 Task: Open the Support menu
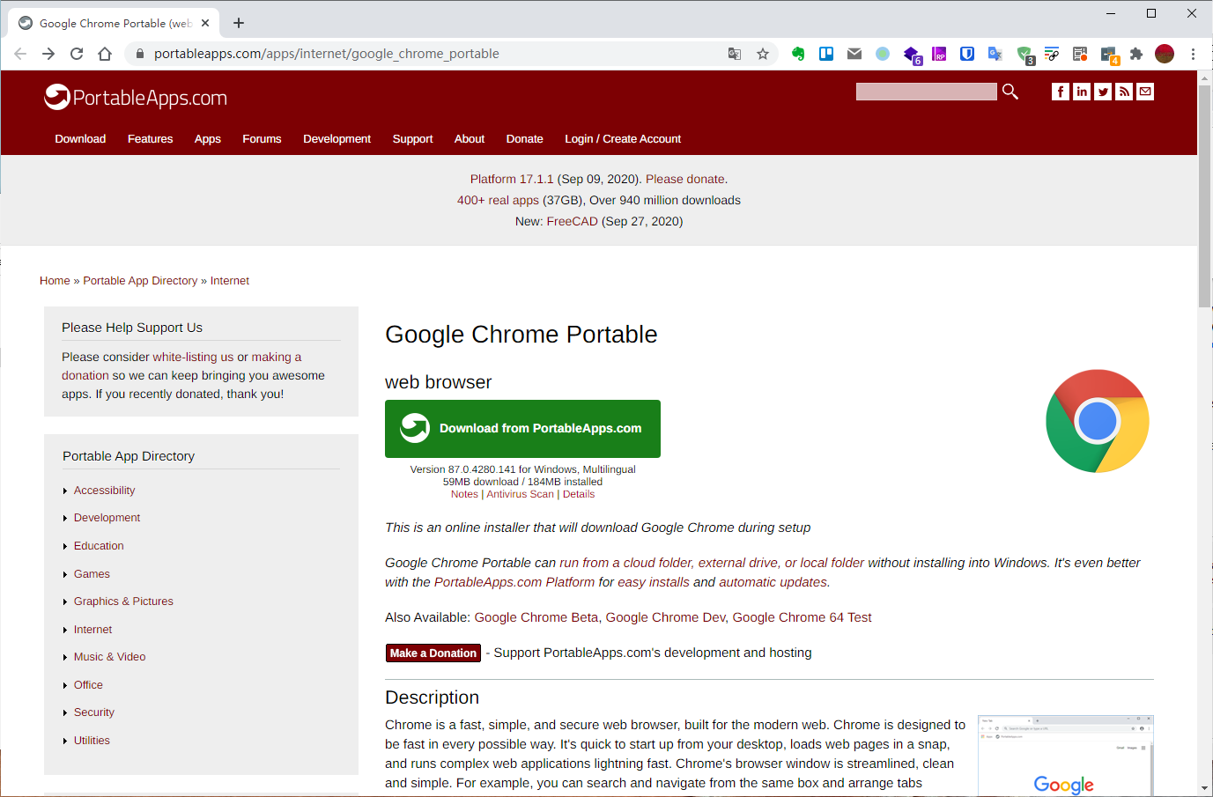412,139
